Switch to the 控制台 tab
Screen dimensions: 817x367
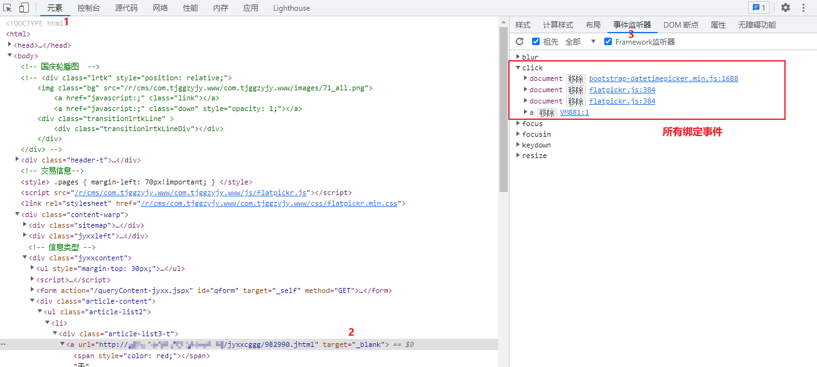pyautogui.click(x=88, y=8)
